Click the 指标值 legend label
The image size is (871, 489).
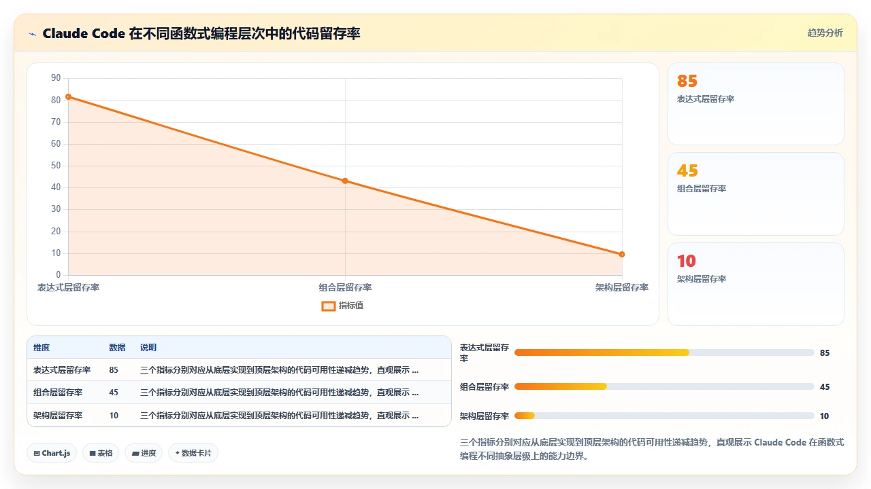[x=351, y=306]
